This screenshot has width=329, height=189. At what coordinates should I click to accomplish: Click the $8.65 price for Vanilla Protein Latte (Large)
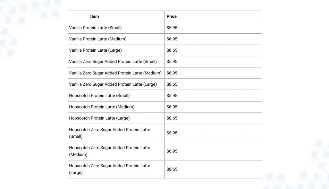pos(172,50)
